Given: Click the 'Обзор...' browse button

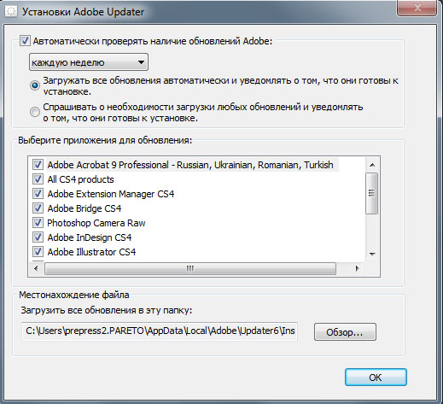Looking at the screenshot, I should [x=345, y=331].
